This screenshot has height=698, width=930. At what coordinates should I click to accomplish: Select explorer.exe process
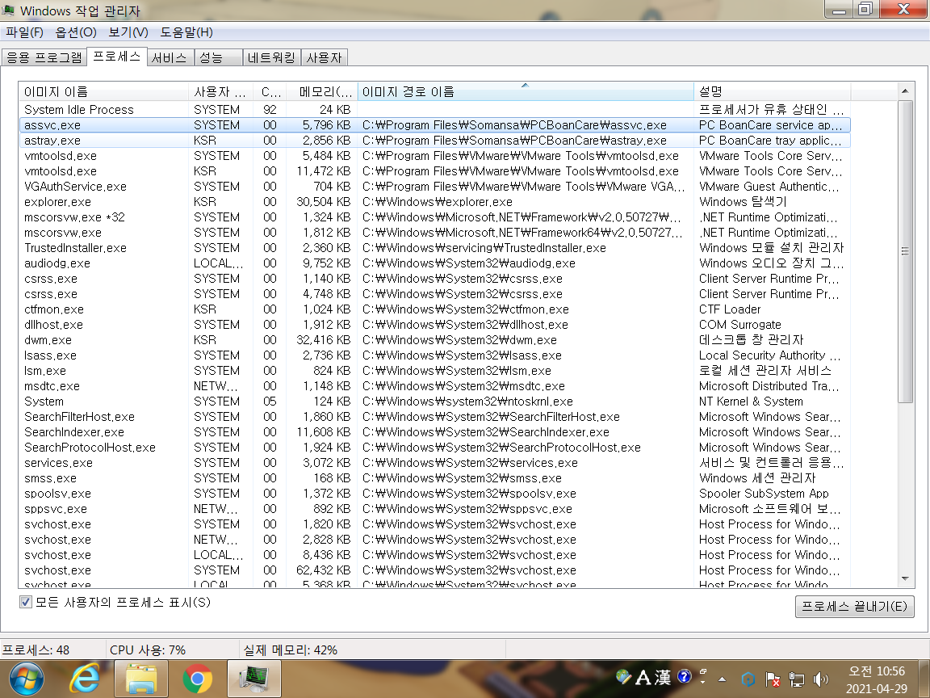click(x=435, y=202)
